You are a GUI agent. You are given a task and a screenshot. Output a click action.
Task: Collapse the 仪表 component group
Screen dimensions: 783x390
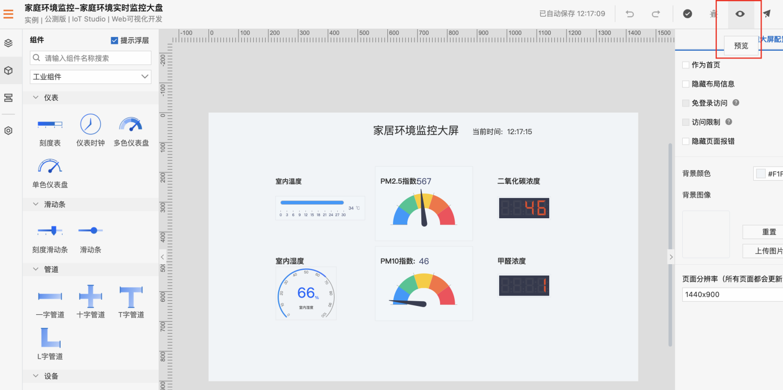[x=36, y=98]
